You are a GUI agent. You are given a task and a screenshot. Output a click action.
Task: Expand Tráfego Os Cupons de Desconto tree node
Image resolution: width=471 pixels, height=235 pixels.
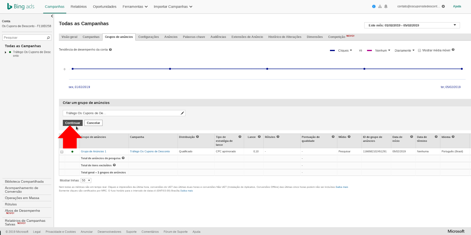point(6,52)
